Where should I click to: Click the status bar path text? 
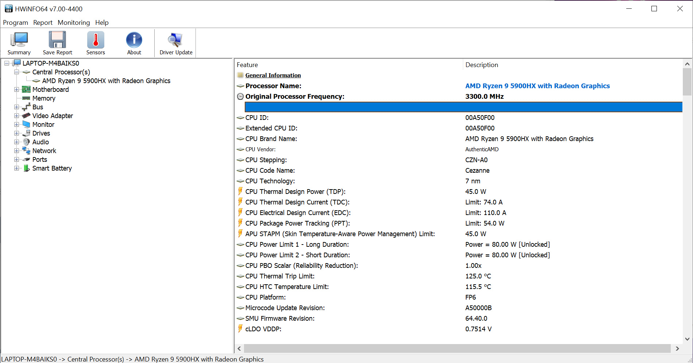click(x=132, y=359)
